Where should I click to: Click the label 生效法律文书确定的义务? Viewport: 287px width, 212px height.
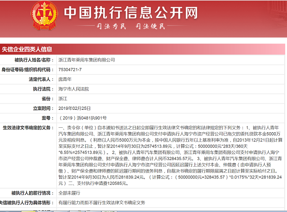28,128
